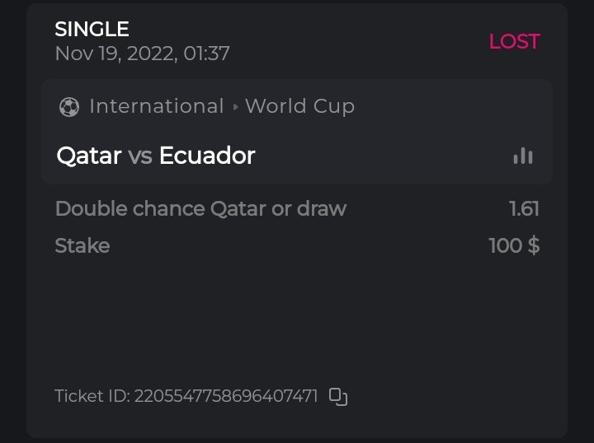Open match statistics bar chart icon
The image size is (594, 443).
coord(522,156)
